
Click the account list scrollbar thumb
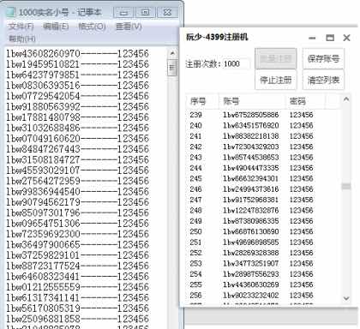point(346,186)
